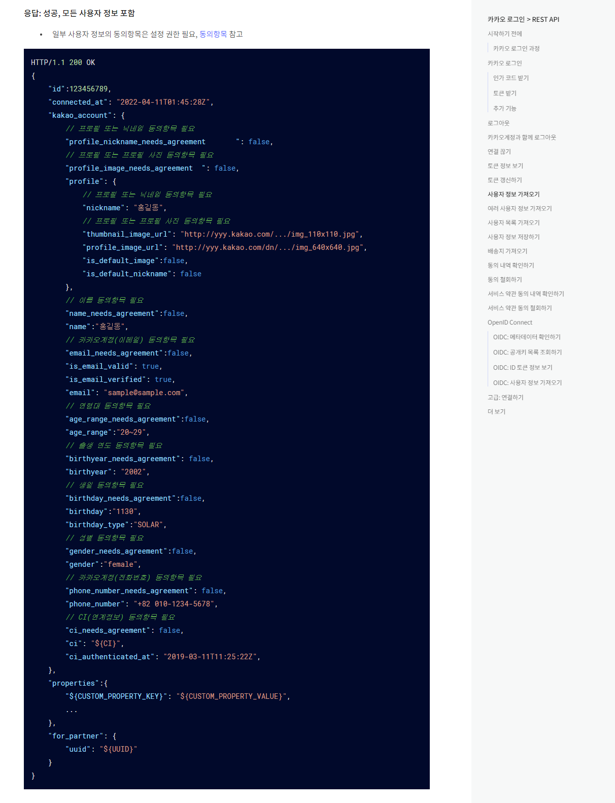Open the 동의항목 link
This screenshot has height=803, width=615.
pyautogui.click(x=213, y=34)
